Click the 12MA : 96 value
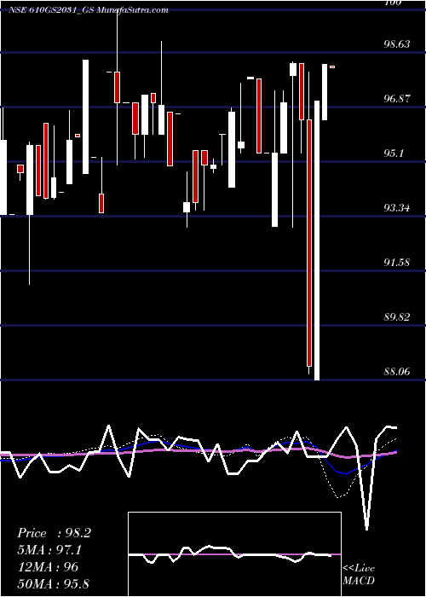 (48, 567)
